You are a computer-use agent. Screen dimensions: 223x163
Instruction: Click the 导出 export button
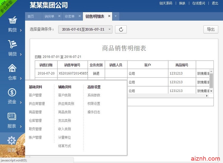click(x=211, y=29)
